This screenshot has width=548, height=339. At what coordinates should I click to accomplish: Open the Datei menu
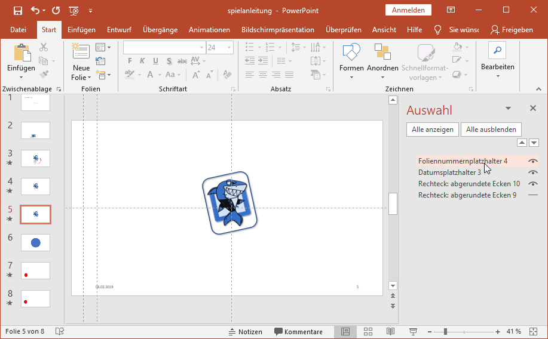click(18, 30)
